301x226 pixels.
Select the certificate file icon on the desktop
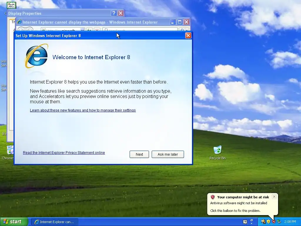coord(11,5)
